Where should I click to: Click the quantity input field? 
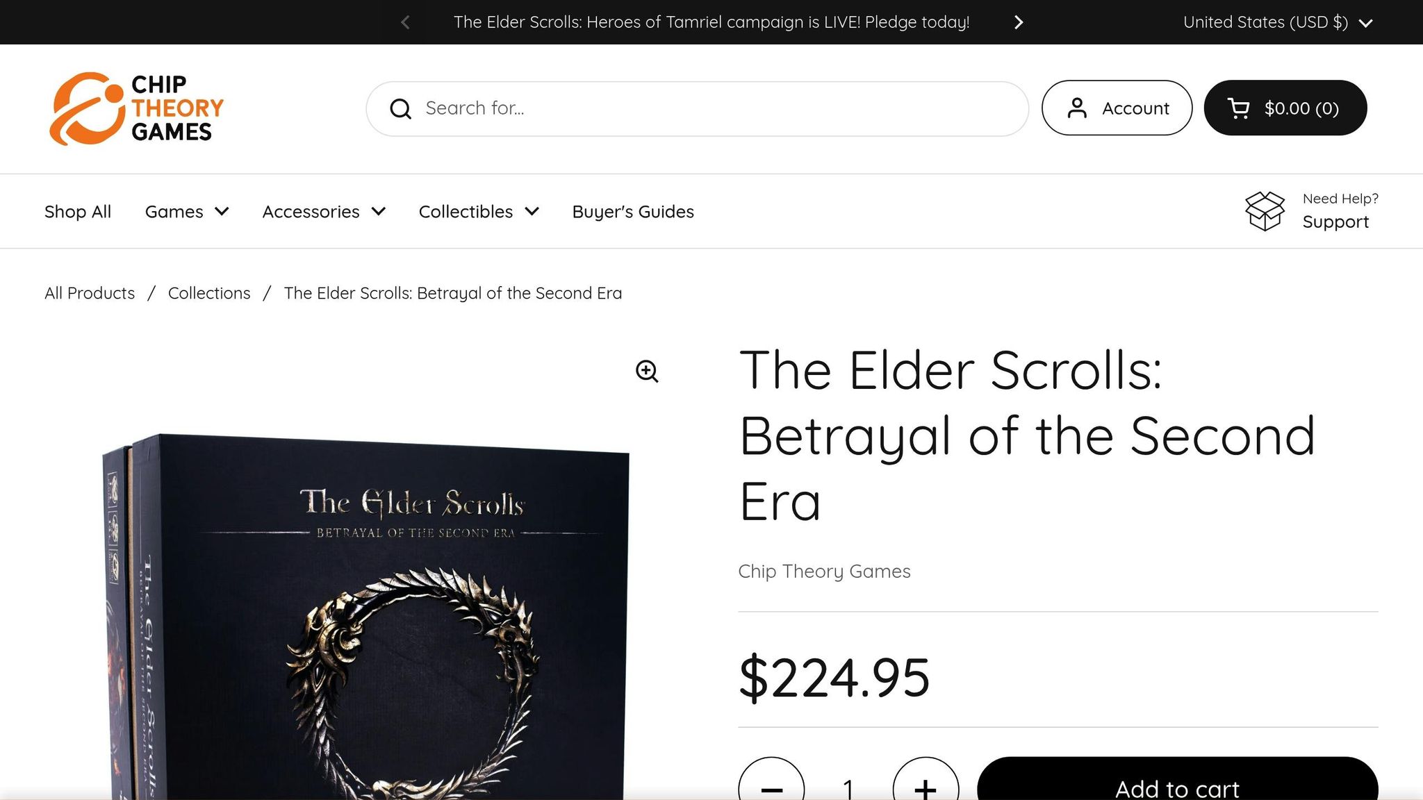[848, 788]
